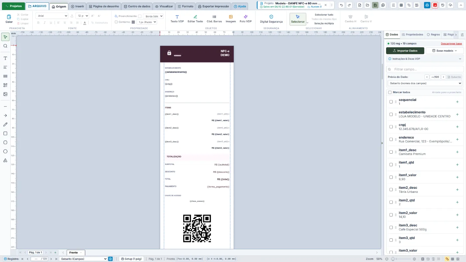
Task: Go to the Centro de dados tab
Action: pyautogui.click(x=137, y=6)
